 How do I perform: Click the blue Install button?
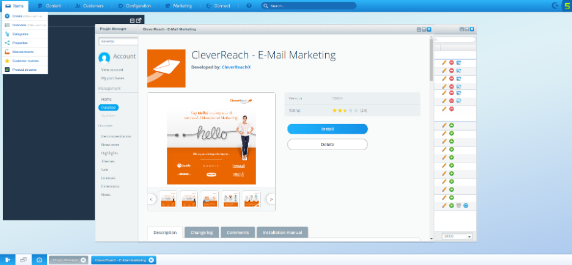coord(328,129)
